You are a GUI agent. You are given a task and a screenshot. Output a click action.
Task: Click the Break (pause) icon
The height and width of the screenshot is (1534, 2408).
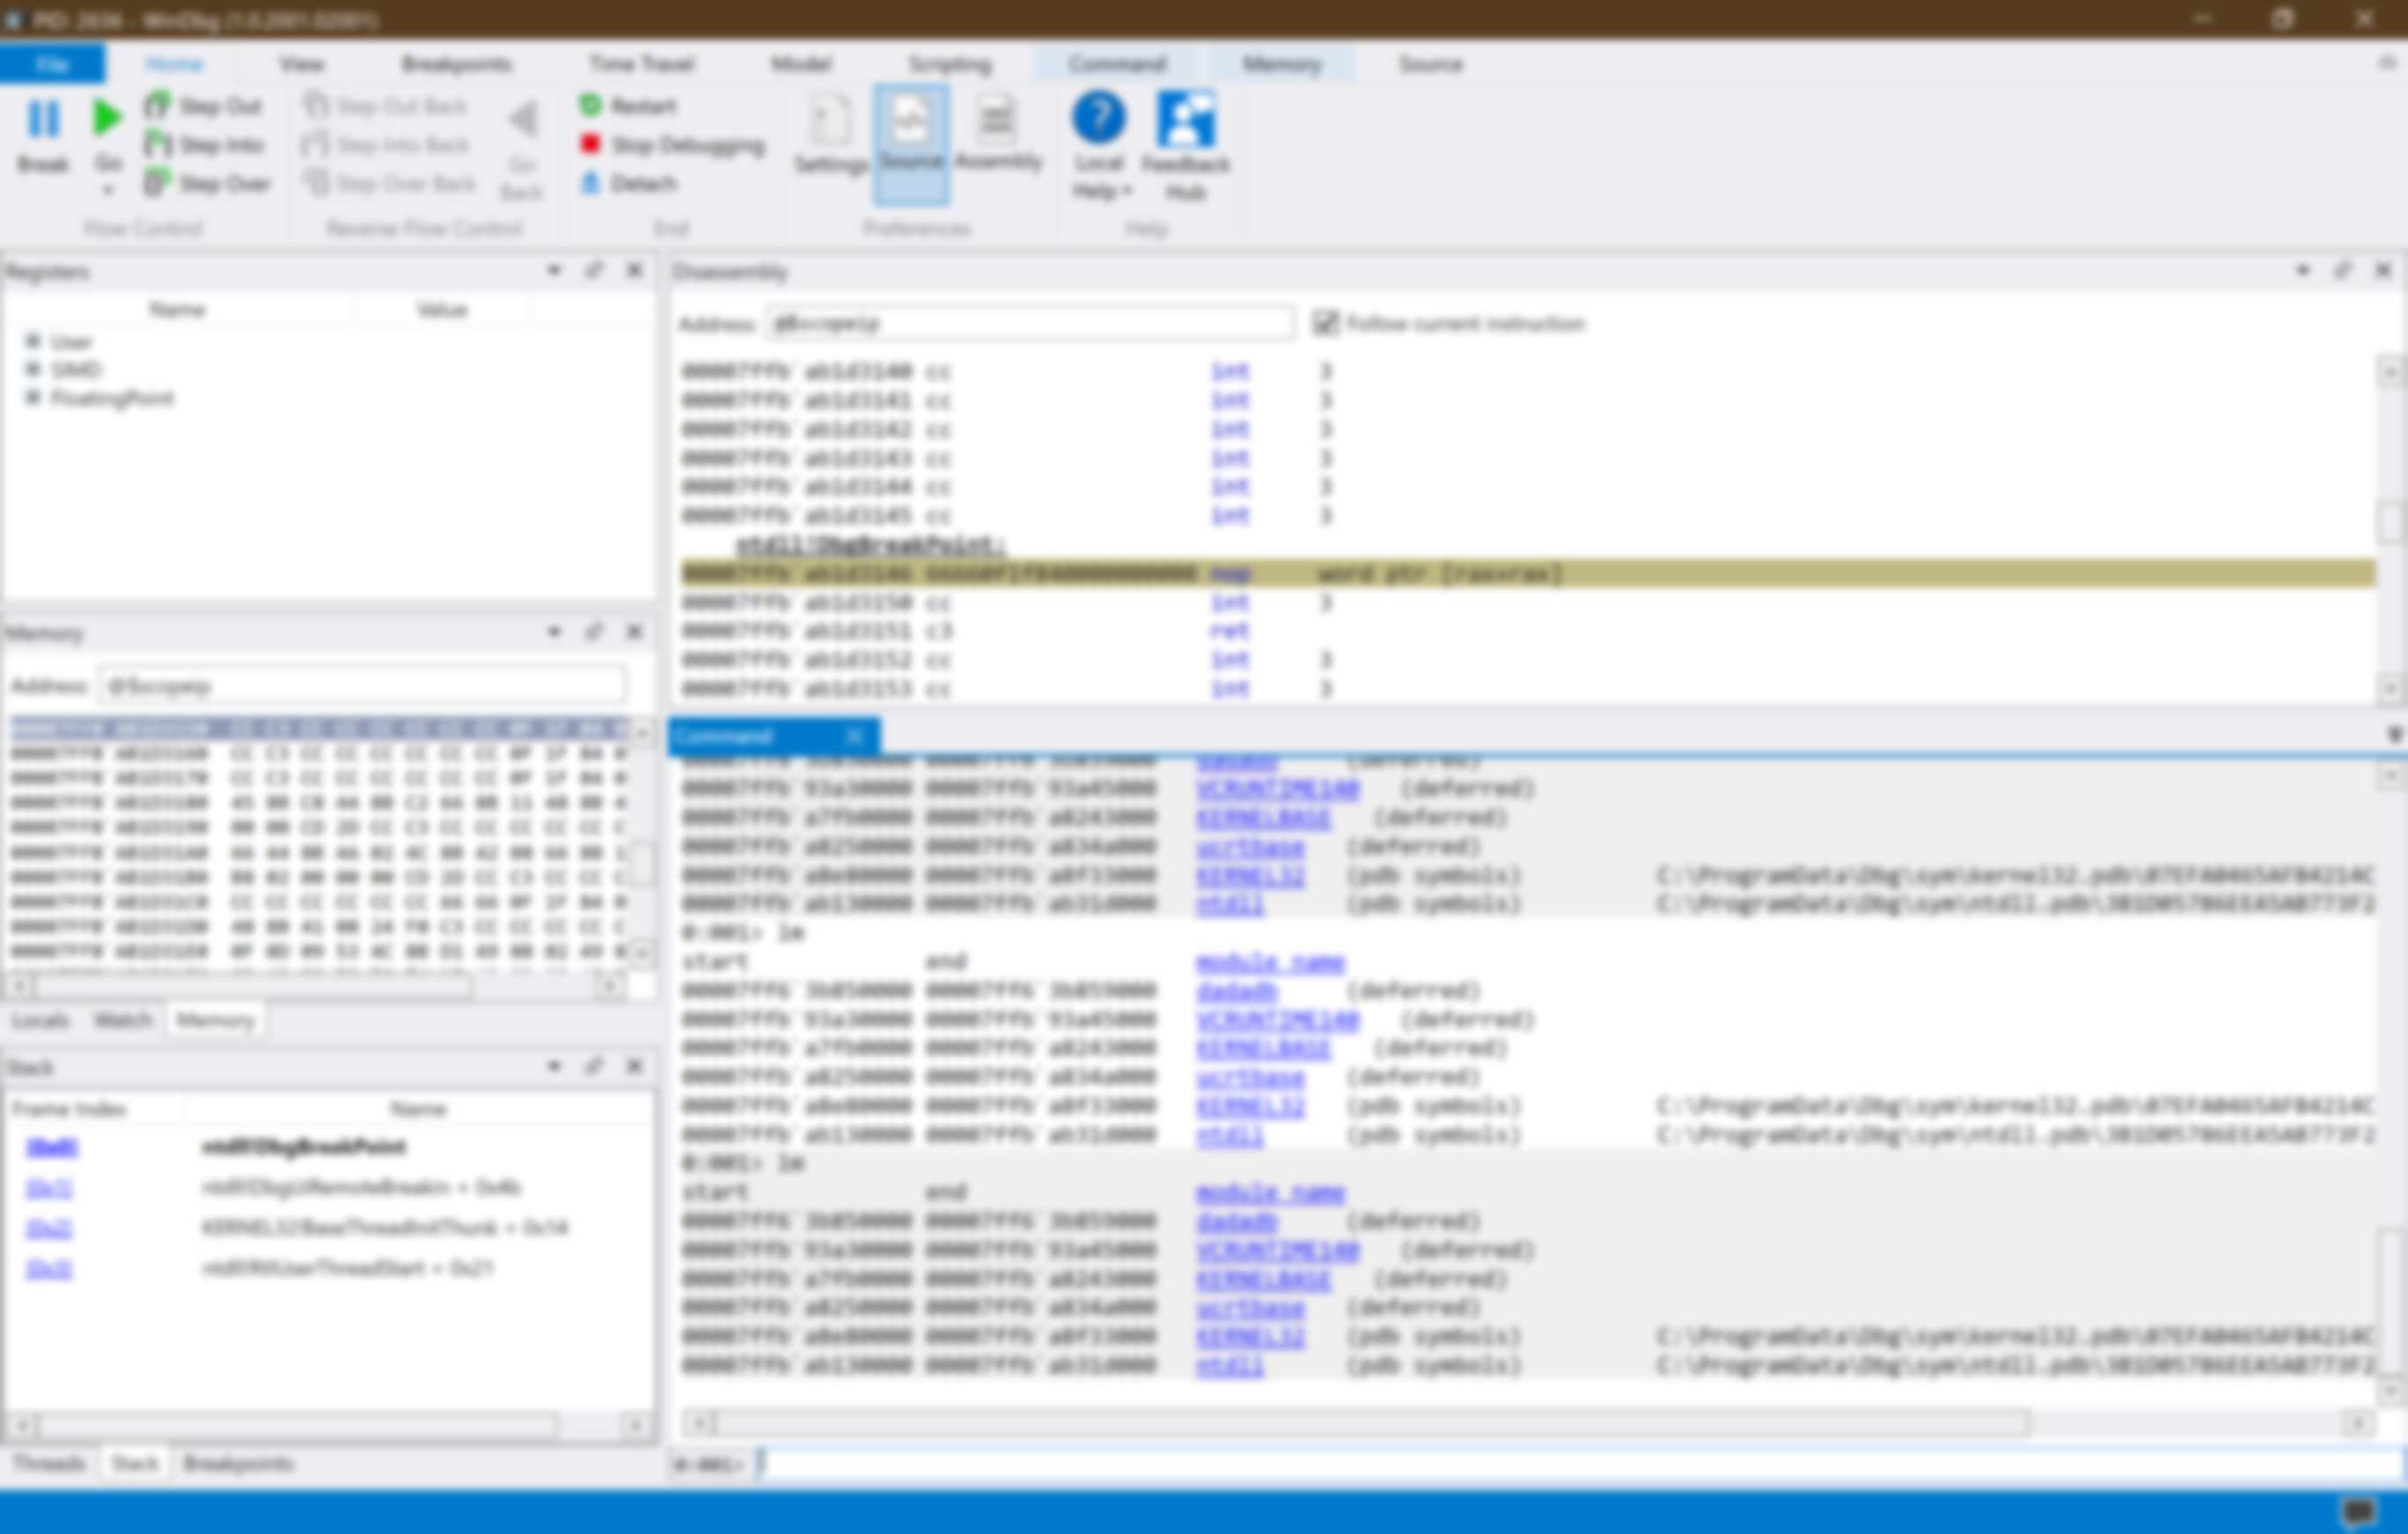tap(43, 119)
